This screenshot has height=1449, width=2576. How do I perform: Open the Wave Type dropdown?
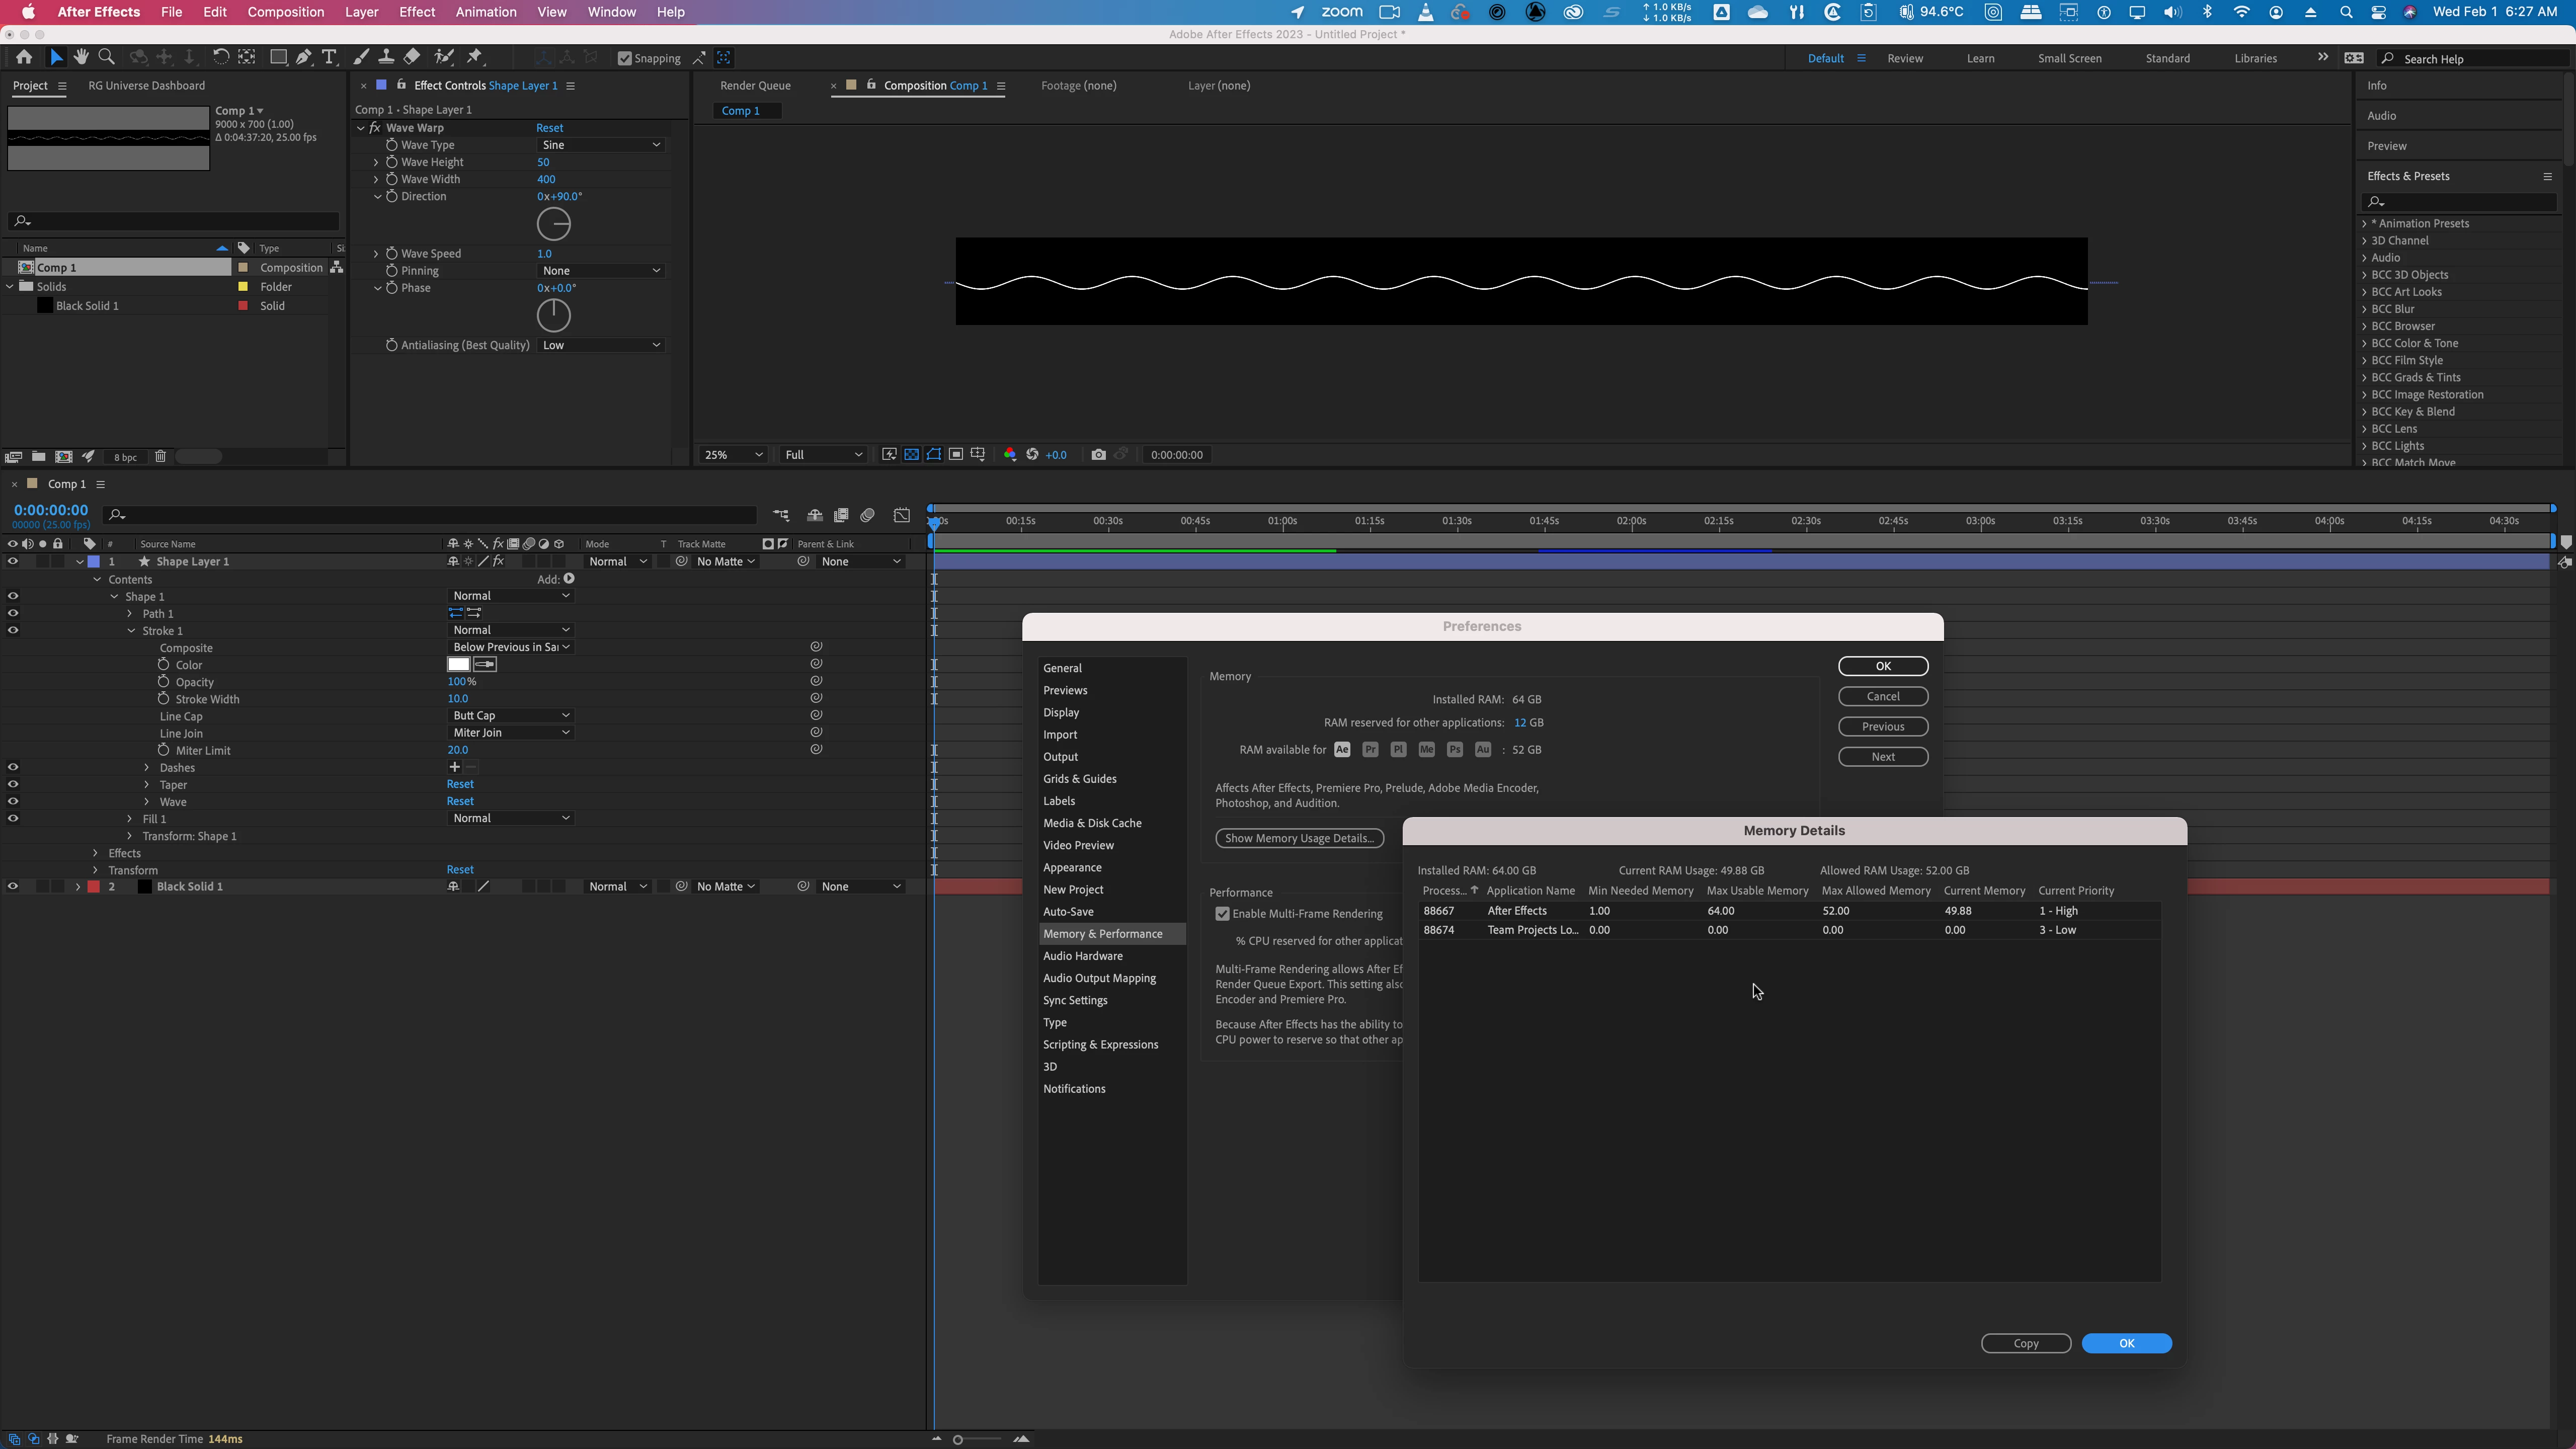(x=601, y=145)
